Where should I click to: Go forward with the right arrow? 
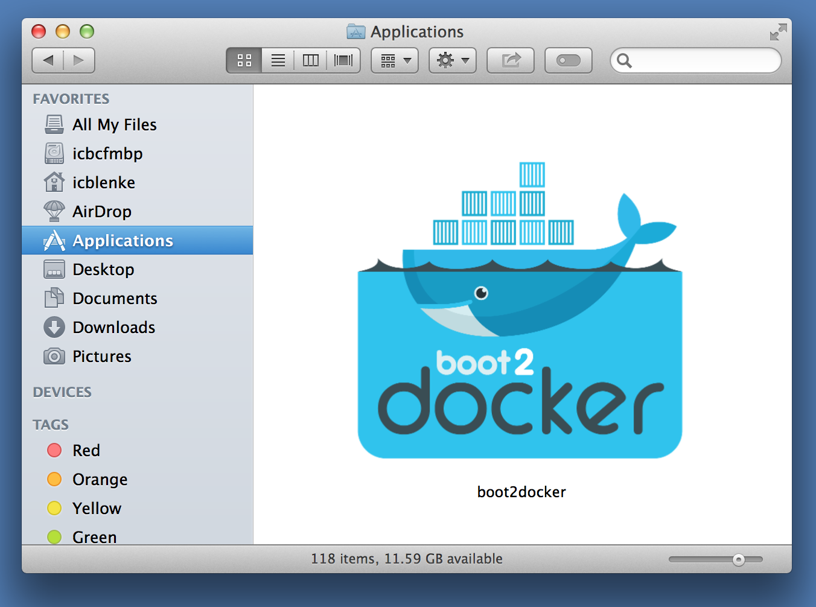[79, 60]
